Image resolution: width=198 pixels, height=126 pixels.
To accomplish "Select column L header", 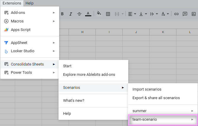I will click(187, 32).
